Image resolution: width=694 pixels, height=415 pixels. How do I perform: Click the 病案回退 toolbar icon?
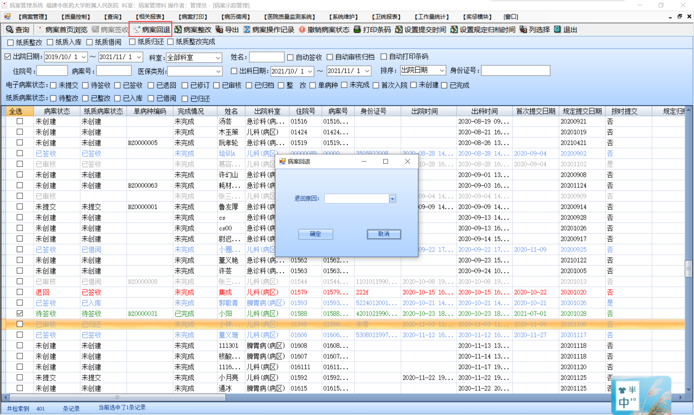coord(137,29)
